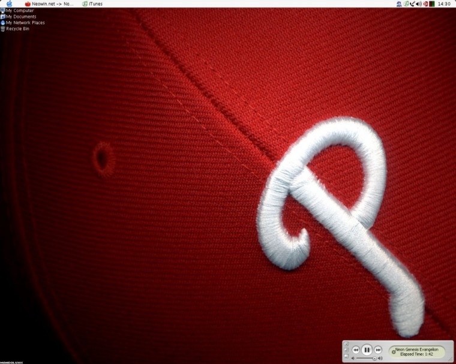Toggle the Elapsed Time display
The image size is (456, 364).
pyautogui.click(x=417, y=354)
